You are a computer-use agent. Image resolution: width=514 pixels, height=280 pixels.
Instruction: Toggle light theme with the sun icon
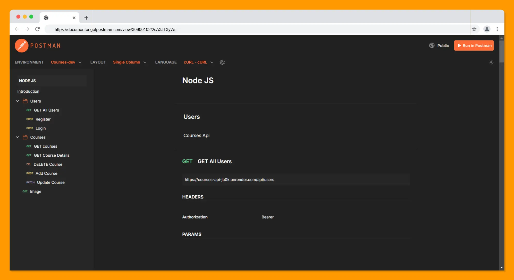pyautogui.click(x=491, y=62)
